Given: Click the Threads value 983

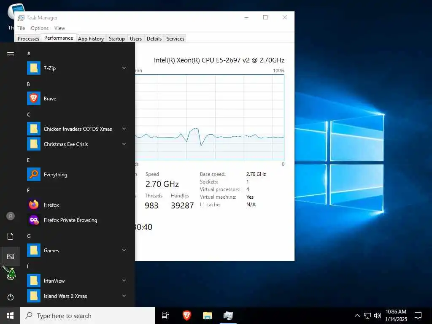Looking at the screenshot, I should [x=151, y=205].
